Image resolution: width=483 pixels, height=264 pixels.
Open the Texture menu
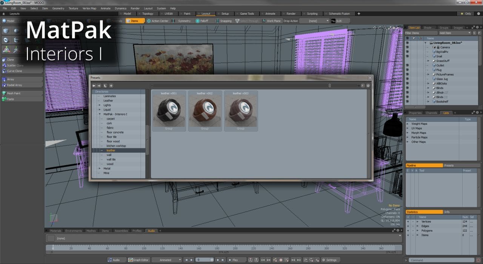73,8
